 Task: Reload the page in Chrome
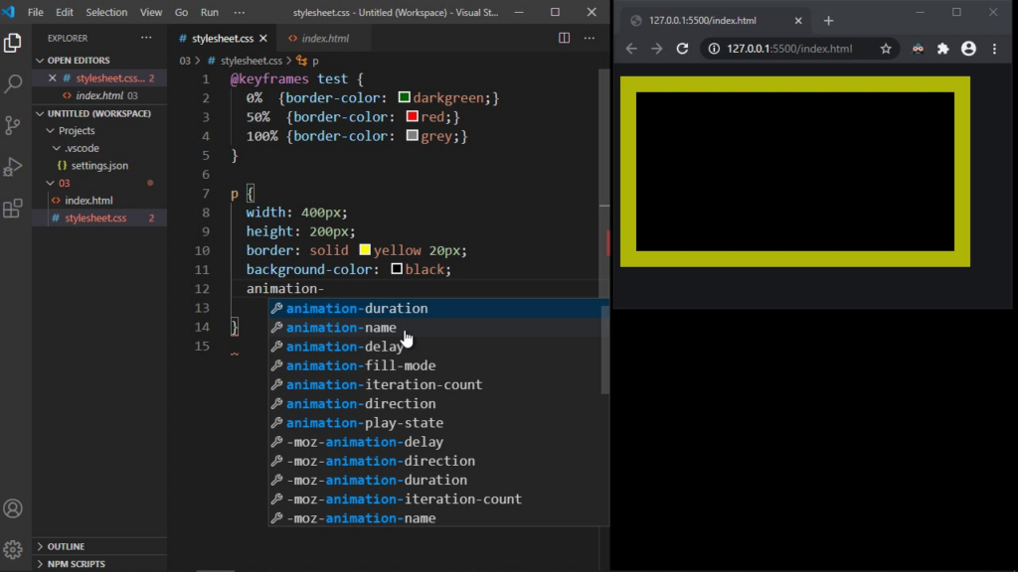pos(684,47)
